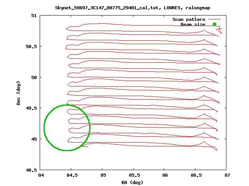The image size is (249, 186).
Task: Click the y-axis tick label 50.5
Action: 31,46
